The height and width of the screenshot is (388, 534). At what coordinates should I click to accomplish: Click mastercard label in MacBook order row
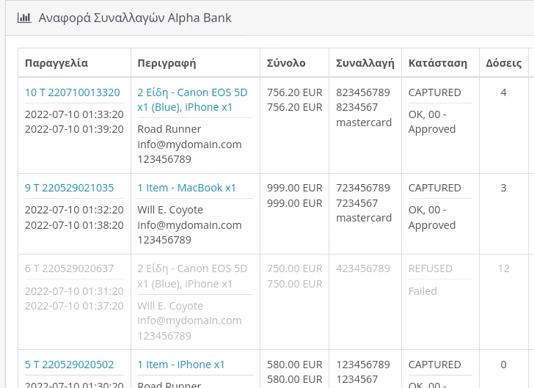coord(364,218)
